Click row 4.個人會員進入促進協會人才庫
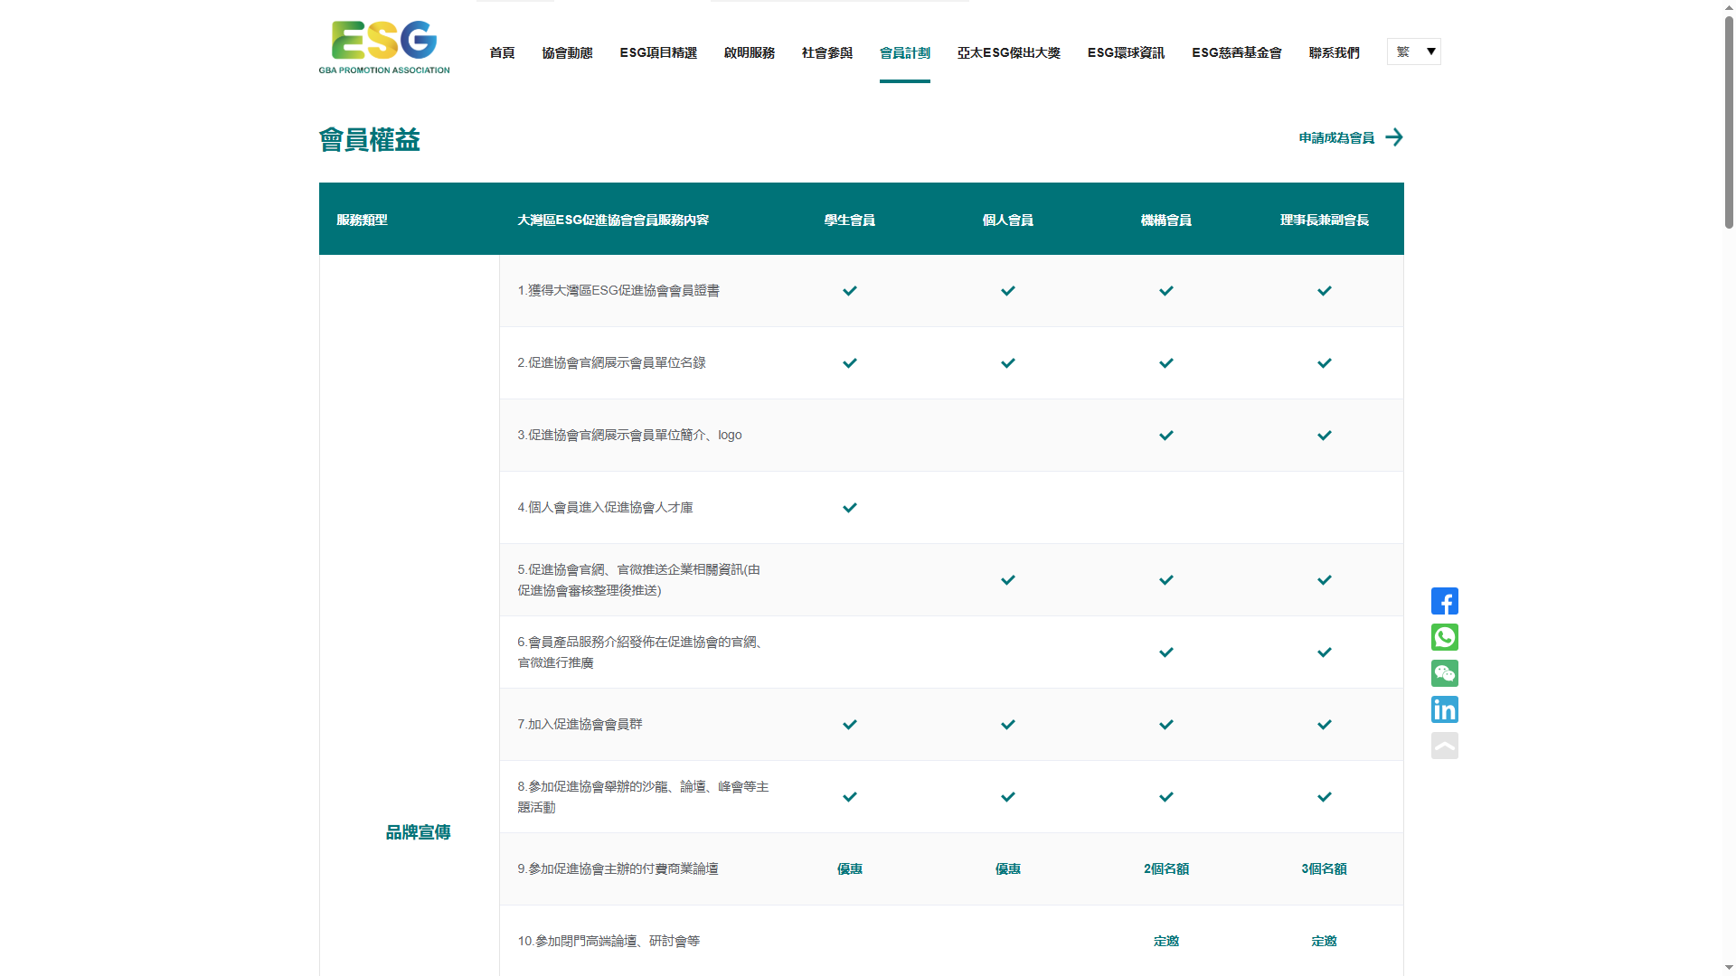Viewport: 1736px width, 976px height. point(951,508)
